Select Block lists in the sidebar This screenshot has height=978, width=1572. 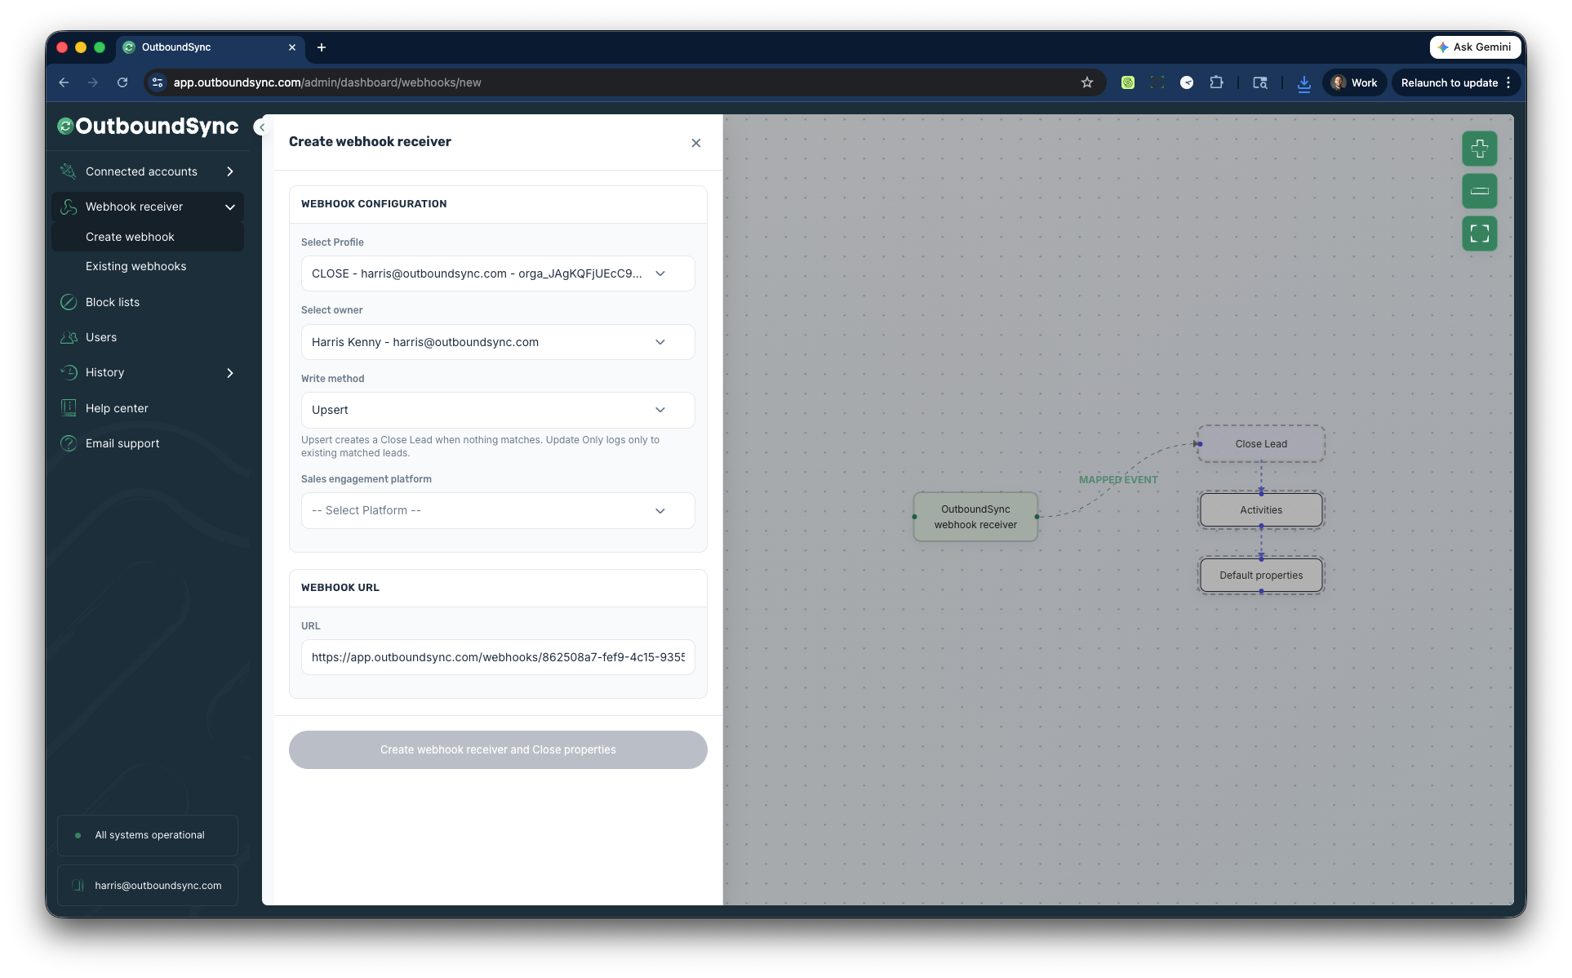112,302
